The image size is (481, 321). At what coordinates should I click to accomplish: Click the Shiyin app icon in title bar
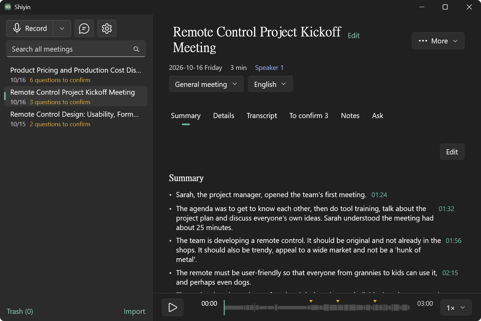[x=8, y=7]
